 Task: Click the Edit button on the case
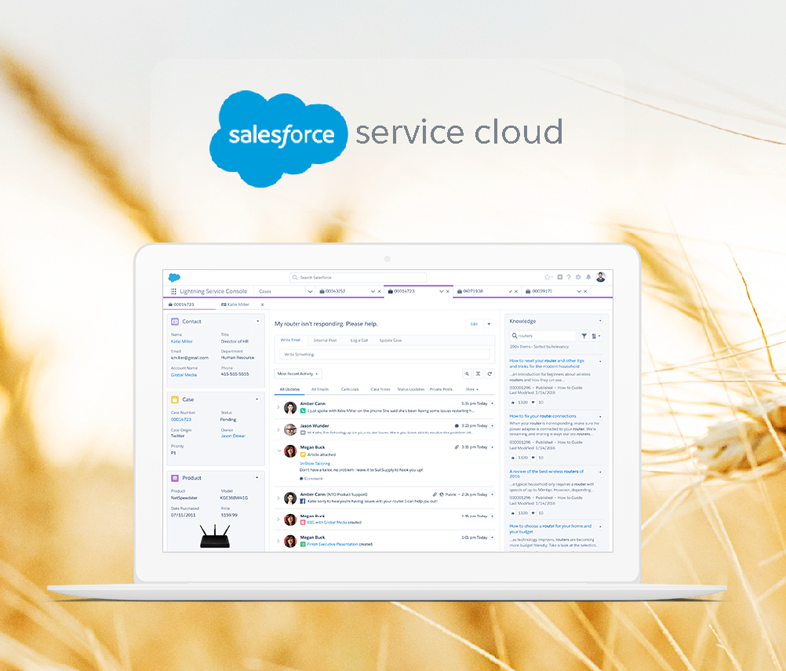[x=475, y=324]
